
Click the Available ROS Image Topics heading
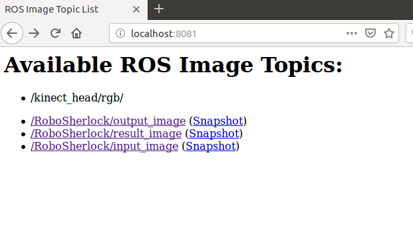[173, 65]
